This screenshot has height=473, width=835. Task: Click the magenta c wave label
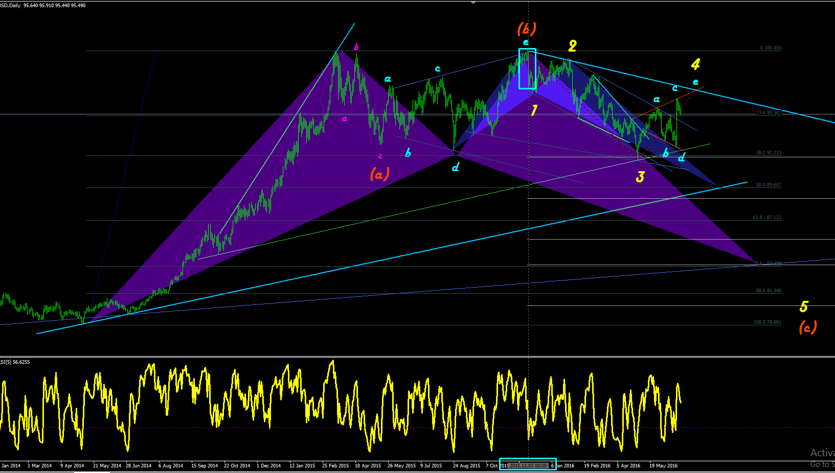380,156
